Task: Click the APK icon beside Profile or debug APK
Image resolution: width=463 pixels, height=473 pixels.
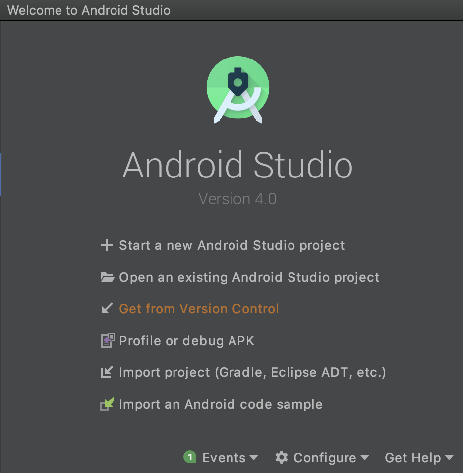Action: 107,340
